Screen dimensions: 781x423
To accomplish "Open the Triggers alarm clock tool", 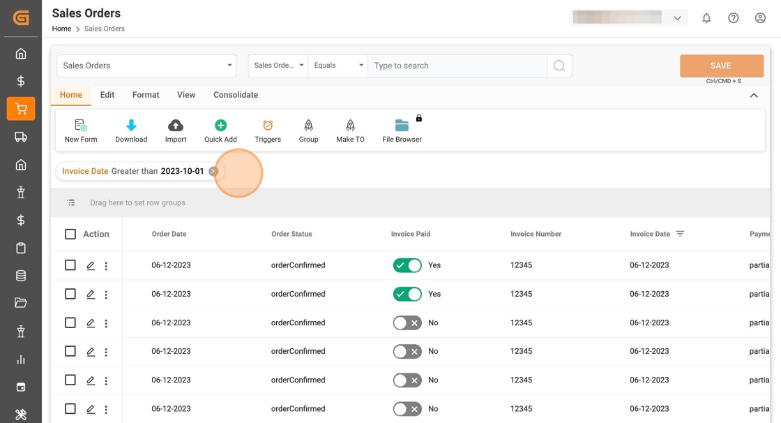I will pyautogui.click(x=268, y=126).
